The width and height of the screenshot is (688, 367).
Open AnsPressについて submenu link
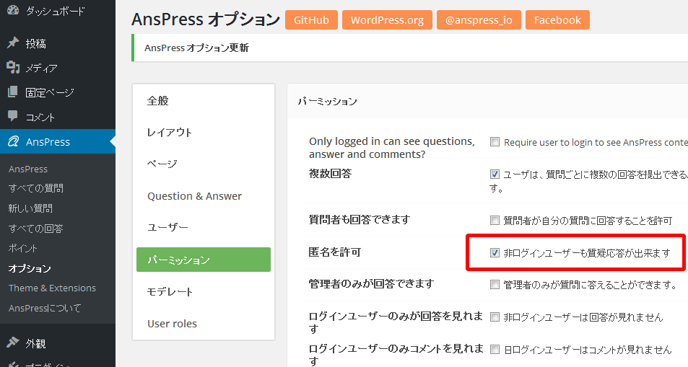[x=45, y=309]
